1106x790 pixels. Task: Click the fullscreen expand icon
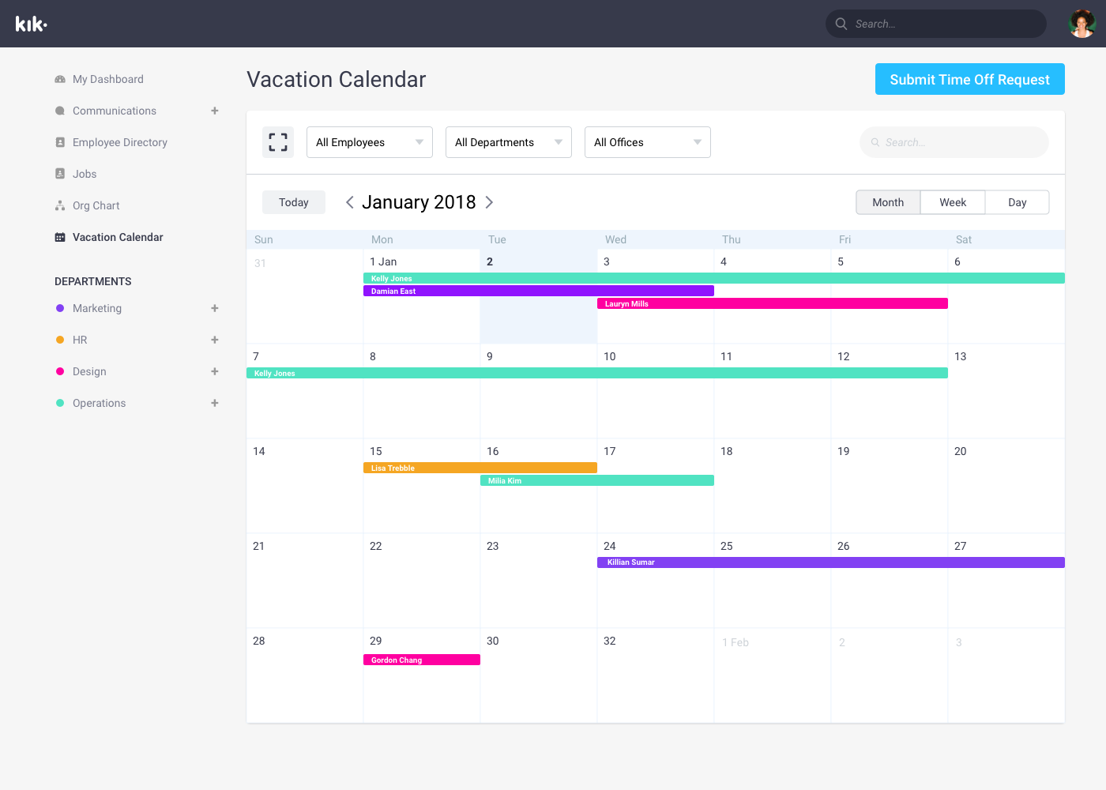(278, 142)
